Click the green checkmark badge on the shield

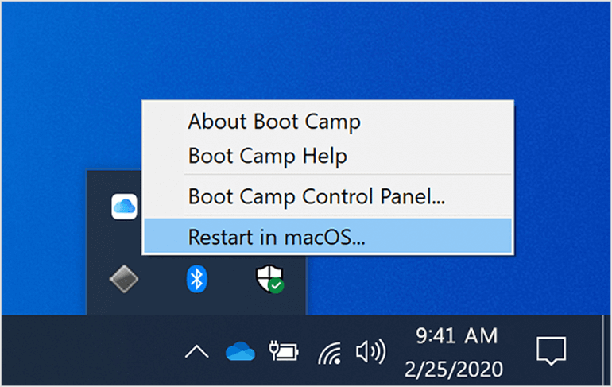[x=276, y=285]
